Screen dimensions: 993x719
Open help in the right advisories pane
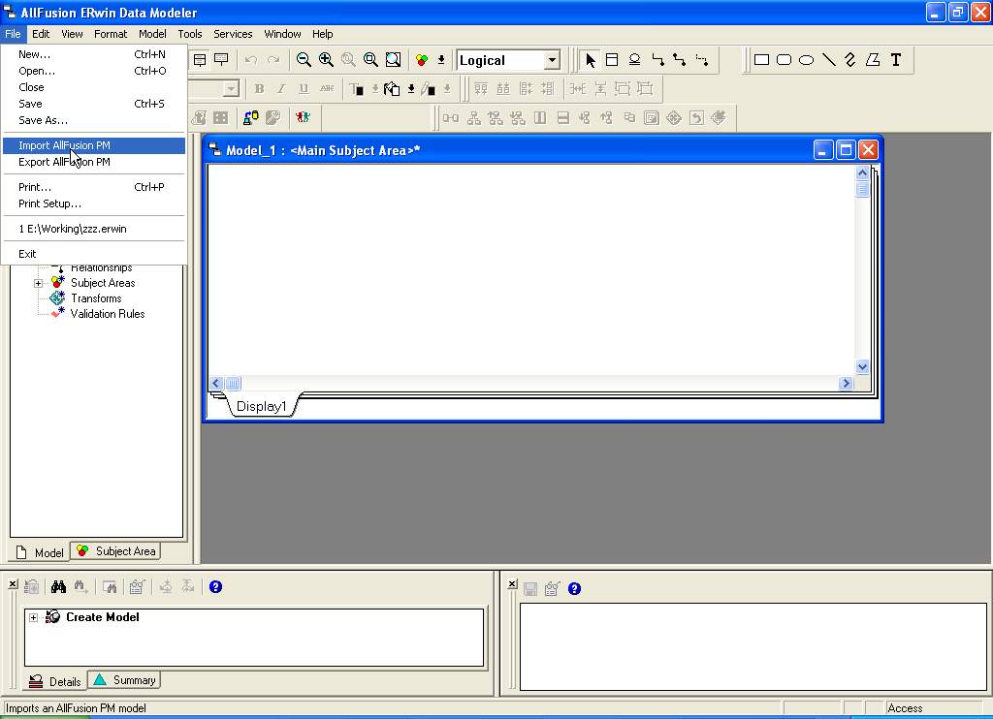coord(574,588)
